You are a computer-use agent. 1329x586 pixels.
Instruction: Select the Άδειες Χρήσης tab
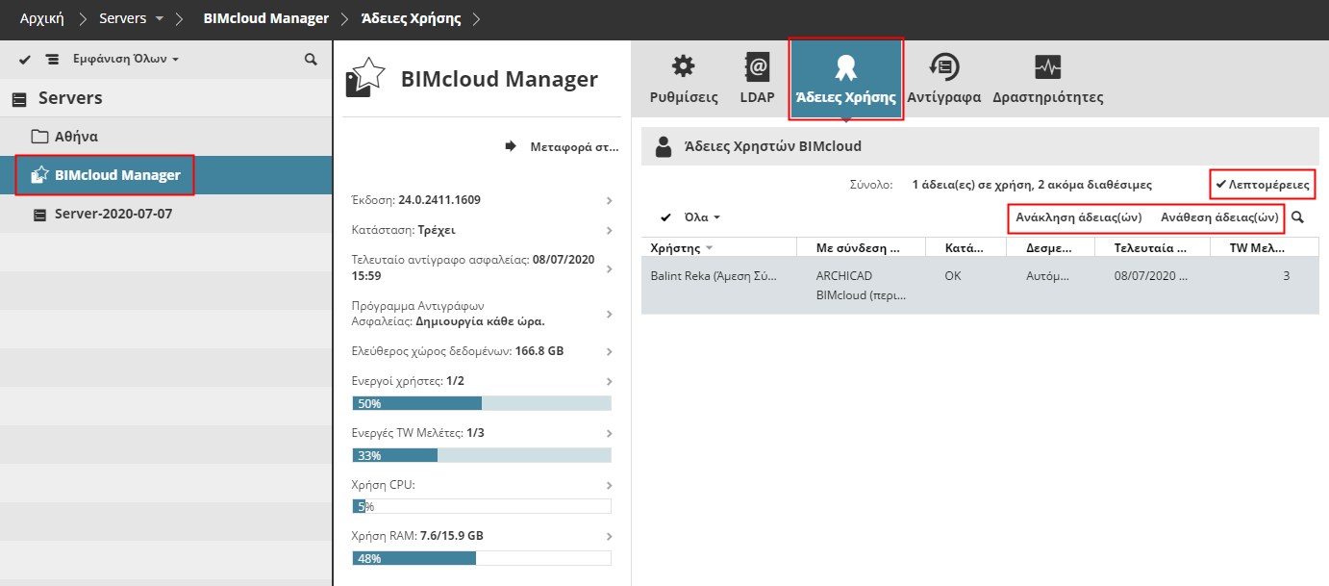coord(846,80)
